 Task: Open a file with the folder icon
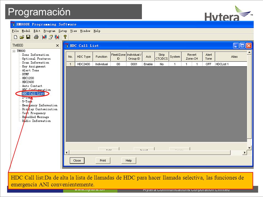coord(22,37)
